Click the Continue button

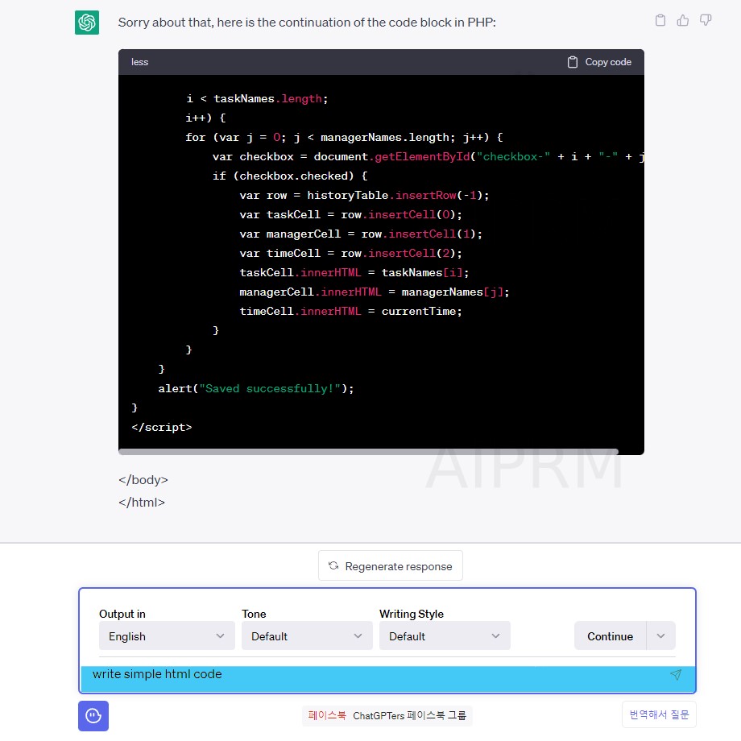point(610,636)
